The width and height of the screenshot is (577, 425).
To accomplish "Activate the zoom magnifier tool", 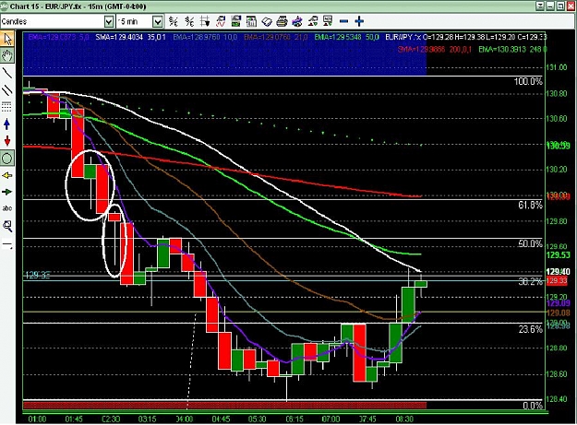I will [x=7, y=226].
